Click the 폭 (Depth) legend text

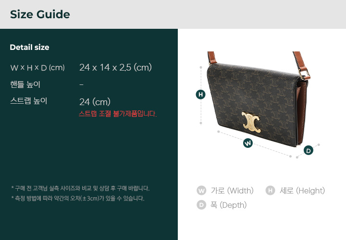click(228, 205)
